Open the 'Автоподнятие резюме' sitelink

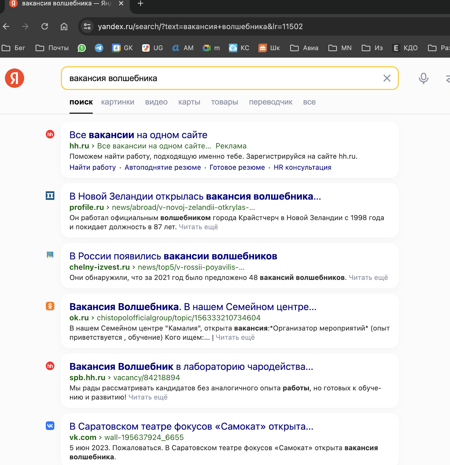click(x=163, y=167)
